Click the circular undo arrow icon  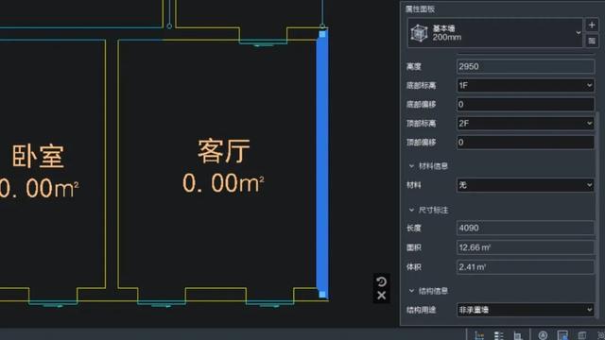coord(381,281)
